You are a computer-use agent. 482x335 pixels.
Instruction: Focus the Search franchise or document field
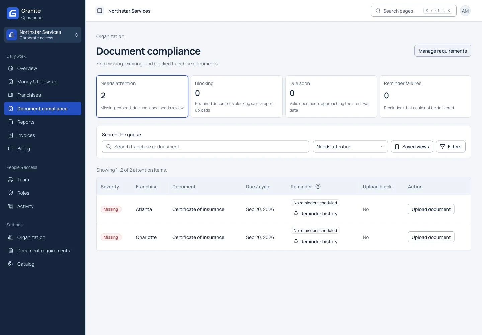click(x=206, y=147)
